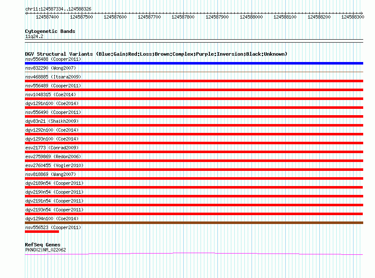The height and width of the screenshot is (278, 375).
Task: Click the DGV Structural Variants track title
Action: point(156,54)
